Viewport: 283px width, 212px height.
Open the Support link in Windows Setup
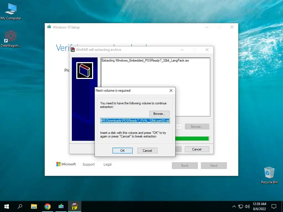tap(89, 164)
